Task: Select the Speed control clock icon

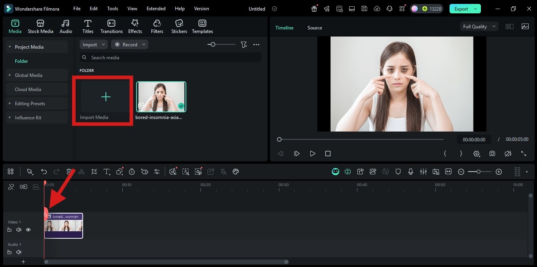Action: 131,172
